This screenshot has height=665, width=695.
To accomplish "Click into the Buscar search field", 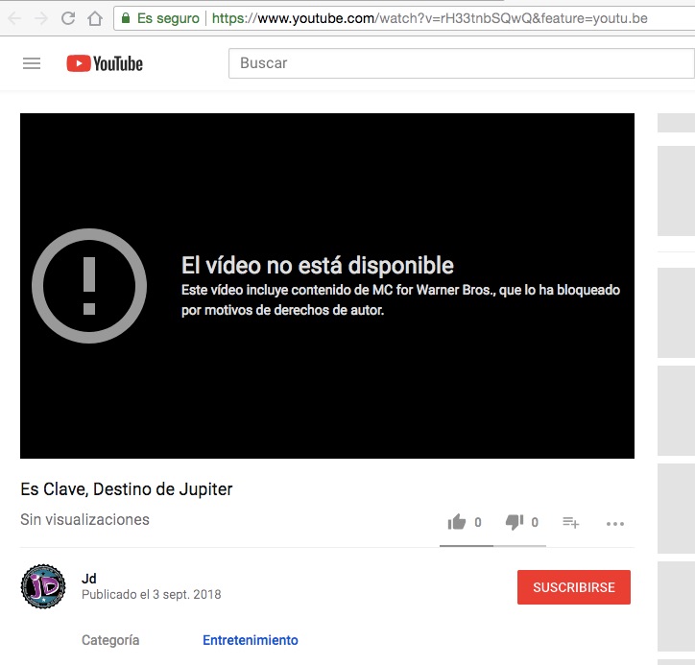I will point(461,63).
